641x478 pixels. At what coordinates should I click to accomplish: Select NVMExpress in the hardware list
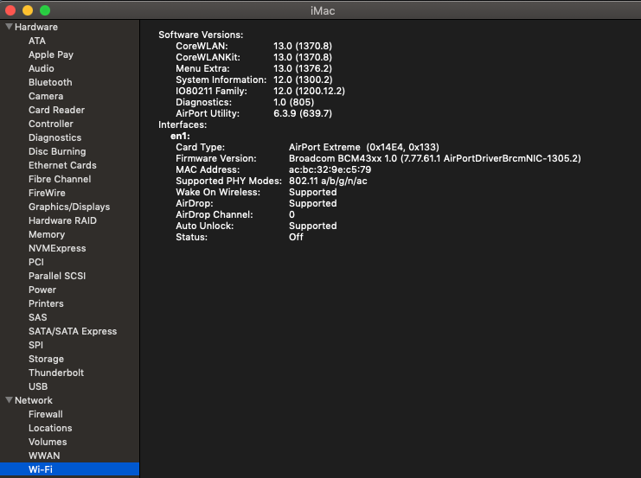coord(57,248)
